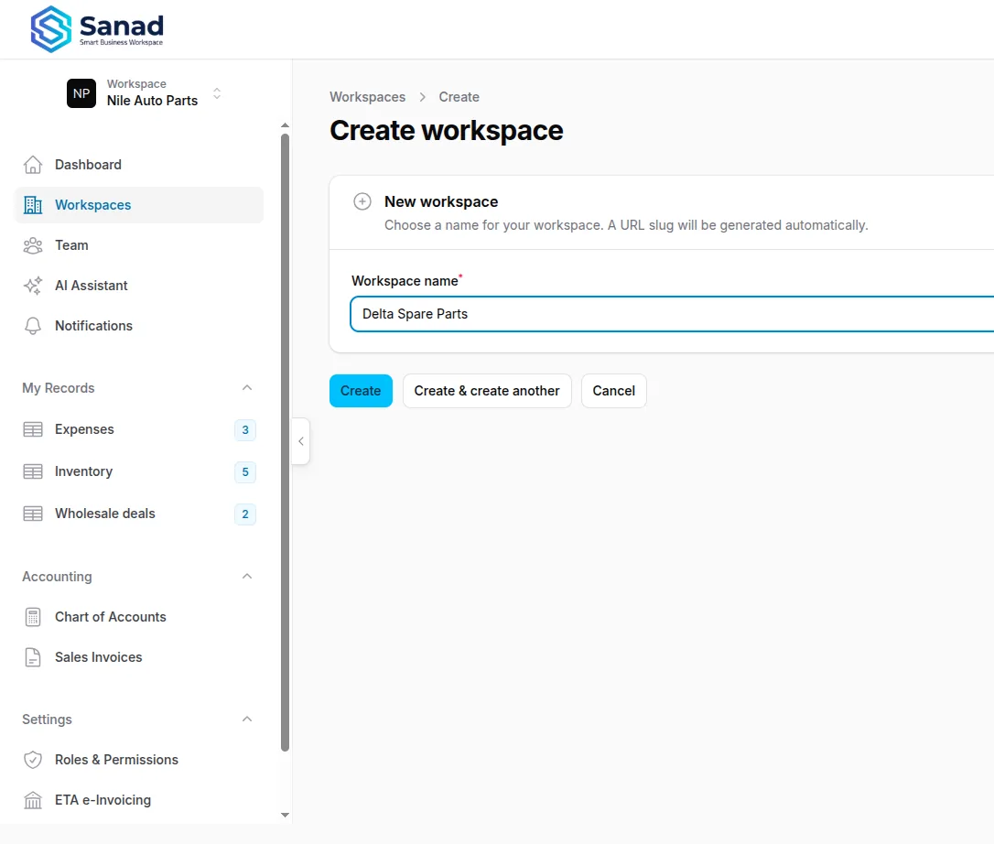The height and width of the screenshot is (844, 994).
Task: Collapse the sidebar with arrow handle
Action: (301, 441)
